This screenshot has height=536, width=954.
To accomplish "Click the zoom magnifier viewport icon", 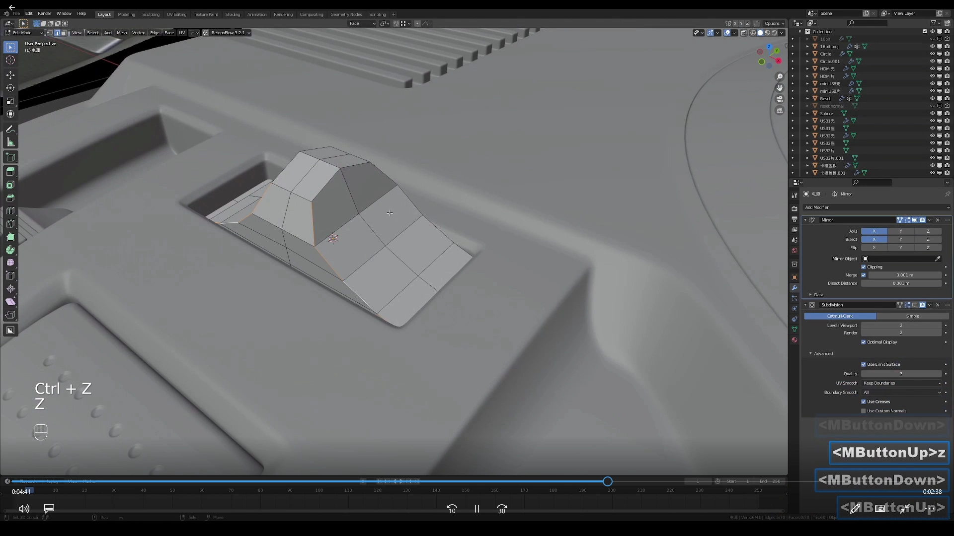I will (x=780, y=76).
